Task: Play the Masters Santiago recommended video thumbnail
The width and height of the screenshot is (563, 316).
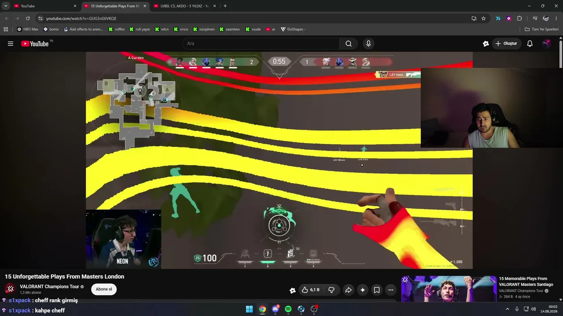Action: tap(449, 289)
